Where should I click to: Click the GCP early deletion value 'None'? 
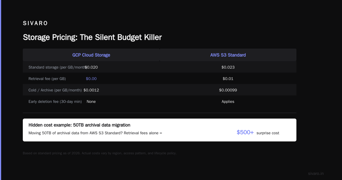[x=91, y=101]
